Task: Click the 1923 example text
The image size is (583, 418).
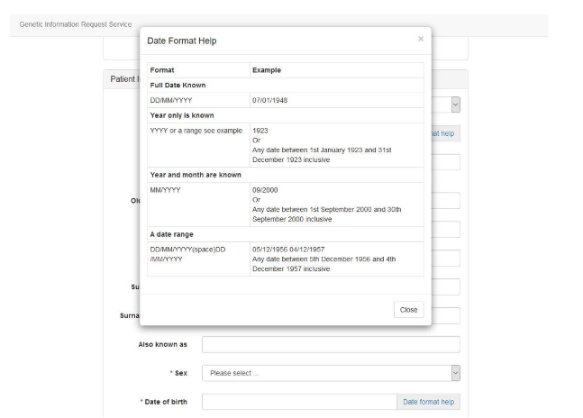Action: tap(260, 131)
